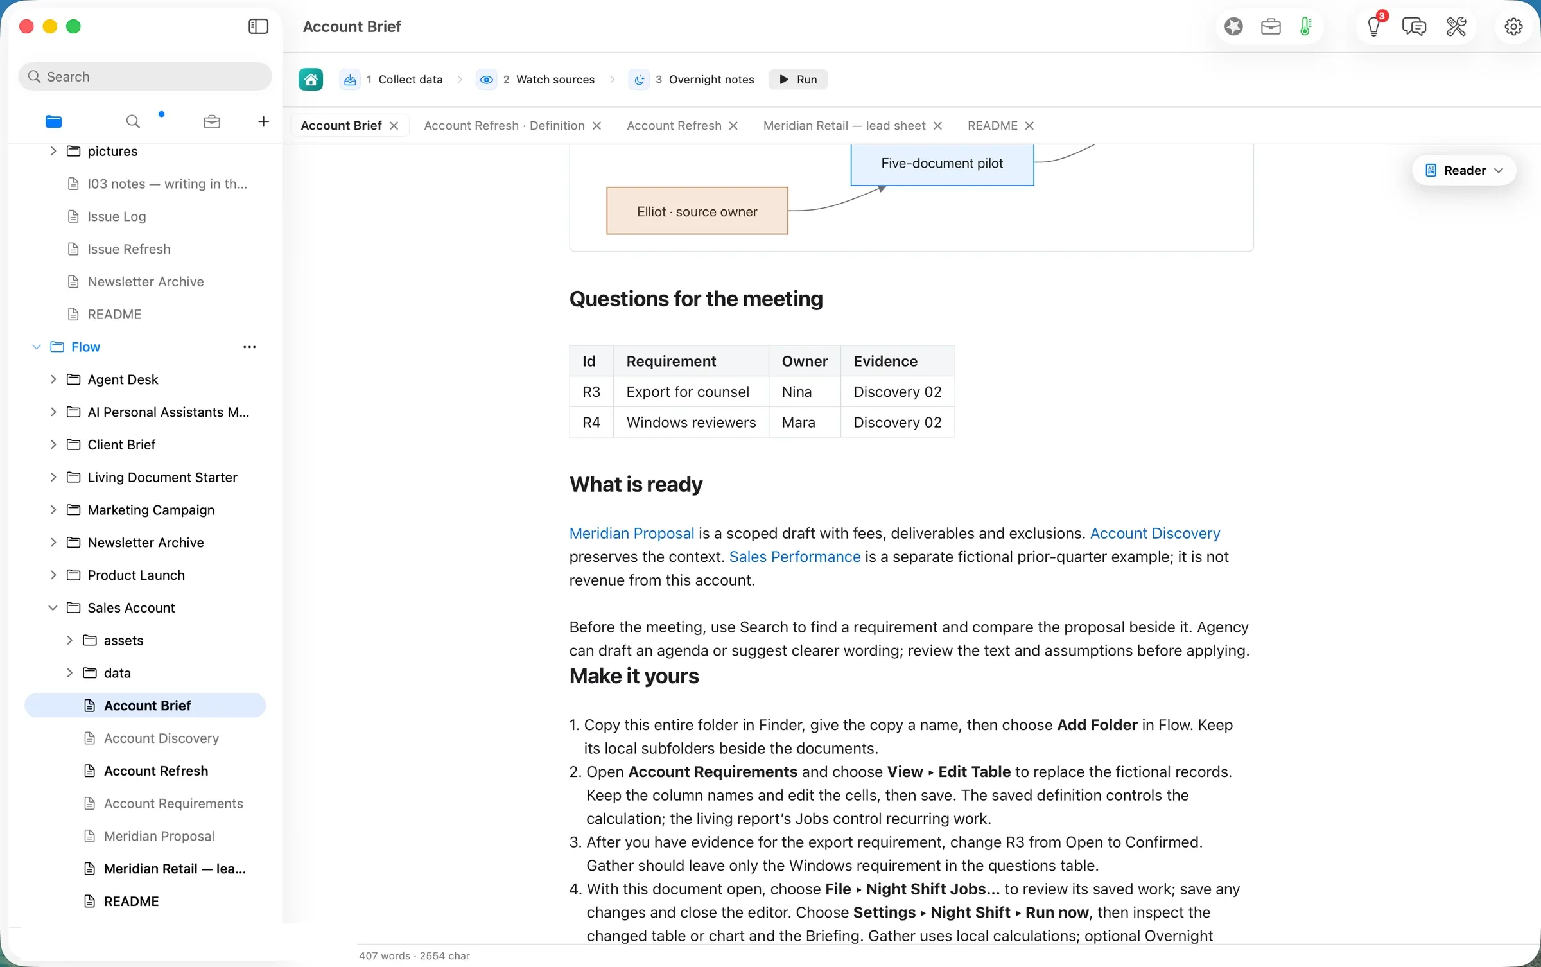Open the Account Discovery link in text
This screenshot has height=967, width=1541.
(1155, 533)
